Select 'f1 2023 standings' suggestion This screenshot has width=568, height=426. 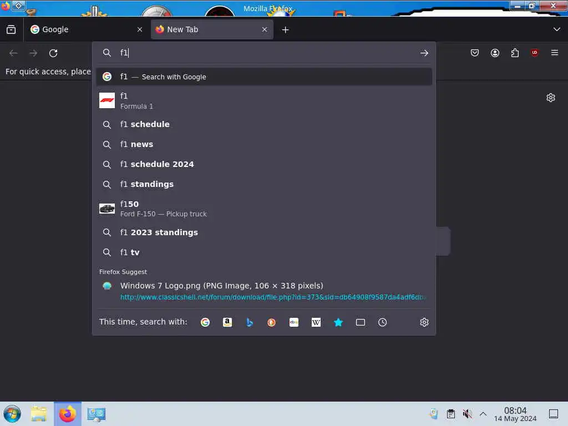pyautogui.click(x=264, y=232)
